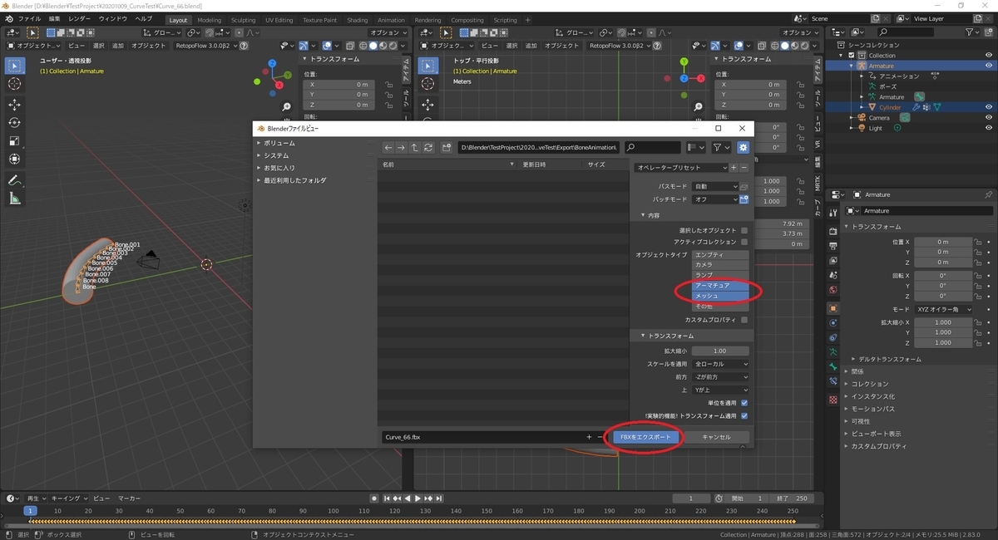Open Object properties tab icon
998x540 pixels.
(x=833, y=308)
